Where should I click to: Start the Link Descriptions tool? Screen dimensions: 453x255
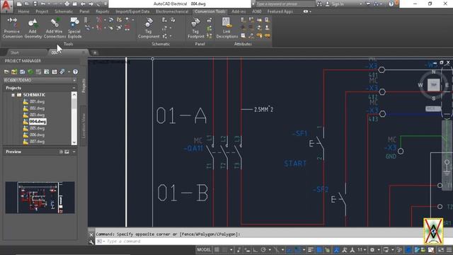[x=226, y=28]
